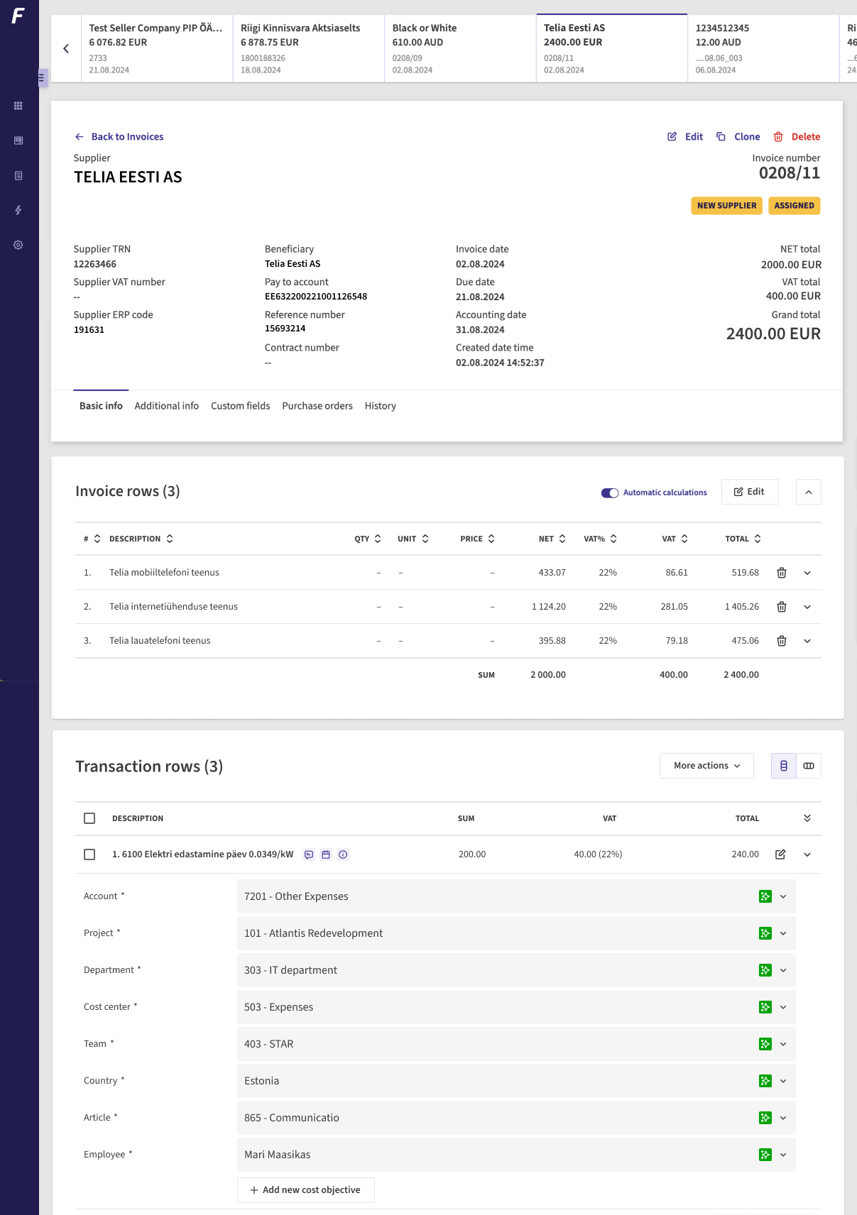The image size is (857, 1215).
Task: Clone this invoice
Action: point(738,137)
